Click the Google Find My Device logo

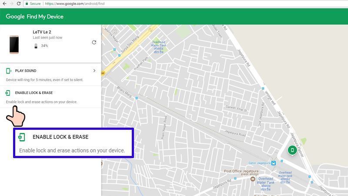tap(35, 17)
